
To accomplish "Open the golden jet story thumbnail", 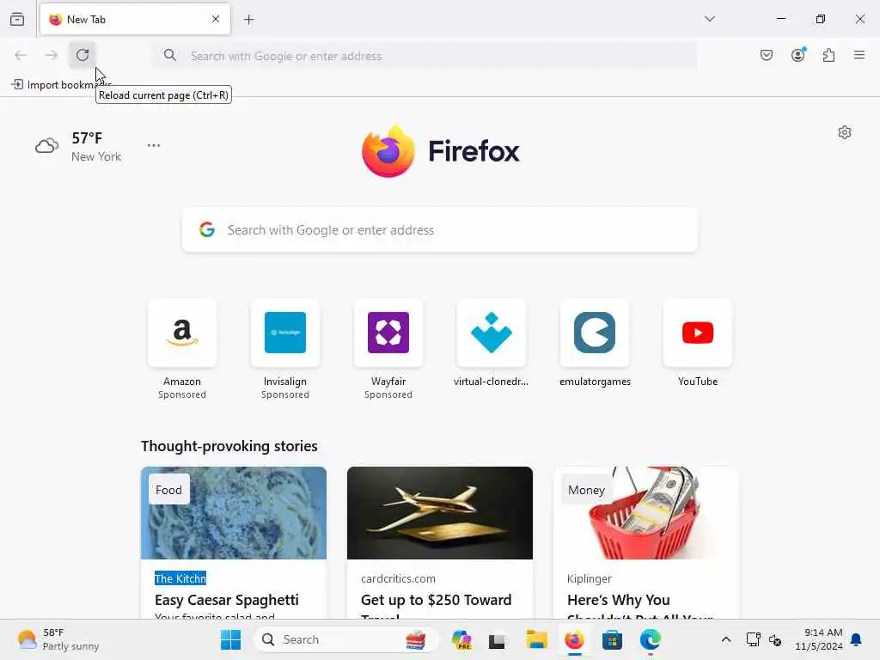I will pyautogui.click(x=440, y=513).
